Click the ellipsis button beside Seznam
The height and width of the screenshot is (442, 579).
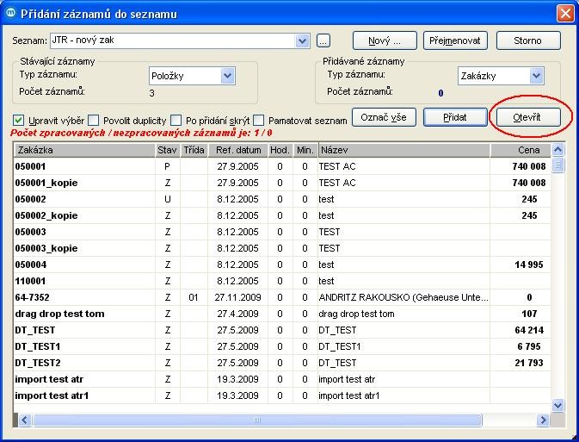point(323,40)
